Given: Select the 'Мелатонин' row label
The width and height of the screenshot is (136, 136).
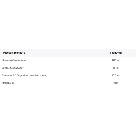Looking at the screenshot, I should [x=8, y=83].
